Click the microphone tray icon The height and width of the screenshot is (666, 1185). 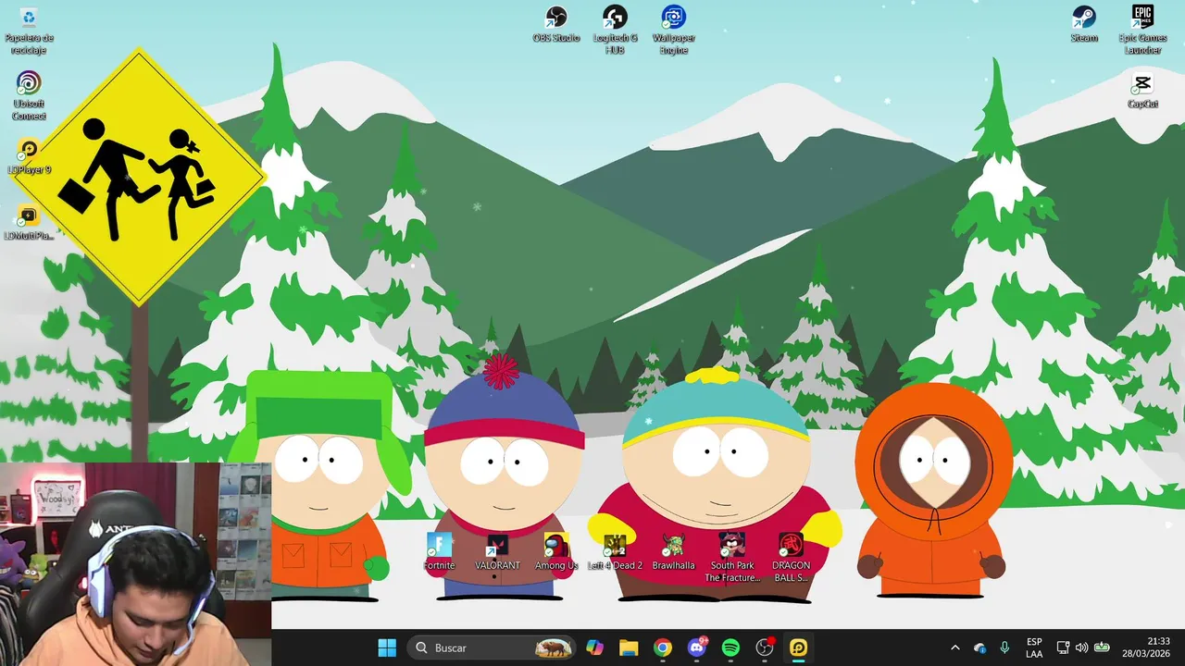[1004, 647]
